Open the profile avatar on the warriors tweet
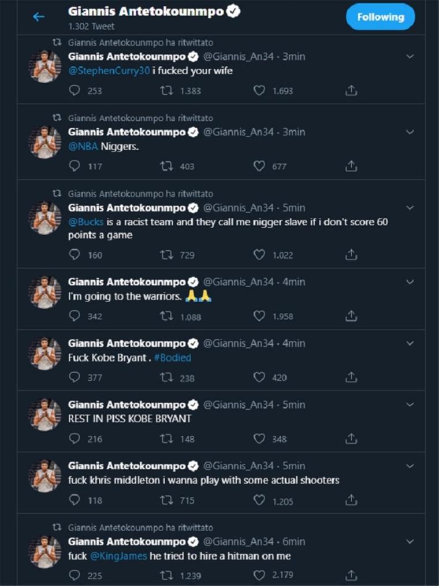This screenshot has width=439, height=586. tap(45, 292)
